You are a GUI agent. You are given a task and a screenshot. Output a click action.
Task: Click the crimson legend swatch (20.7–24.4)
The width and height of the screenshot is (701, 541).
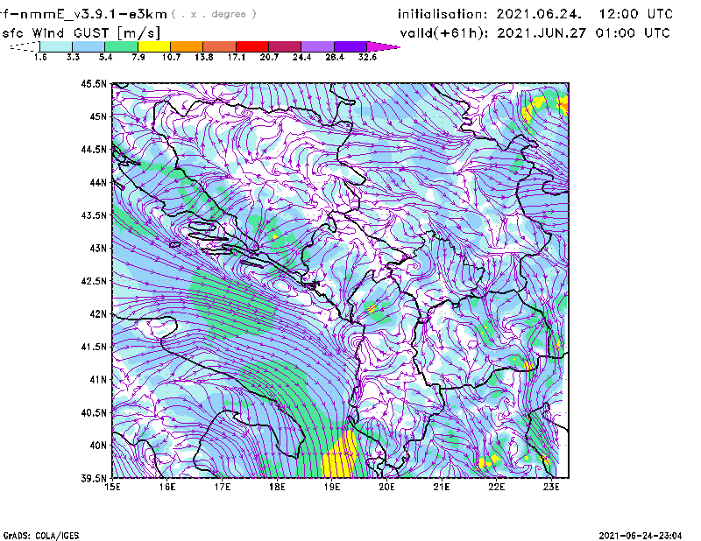point(285,46)
